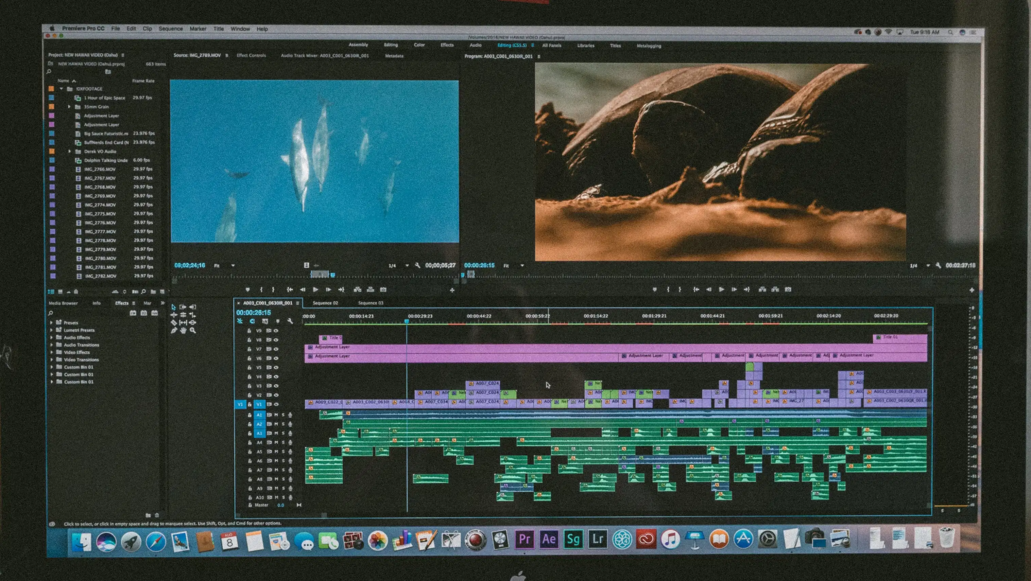Expand the Video Transitions folder
Image resolution: width=1031 pixels, height=581 pixels.
[x=51, y=360]
